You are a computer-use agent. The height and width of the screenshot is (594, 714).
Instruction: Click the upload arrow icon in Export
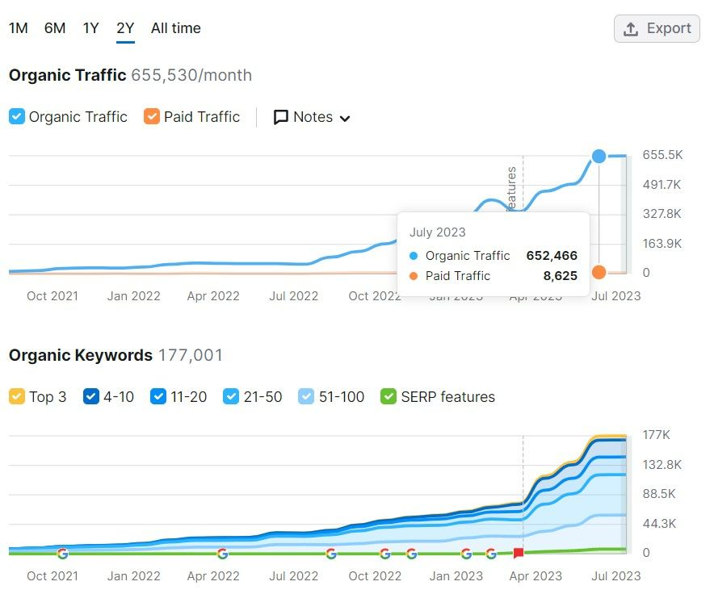pos(630,29)
